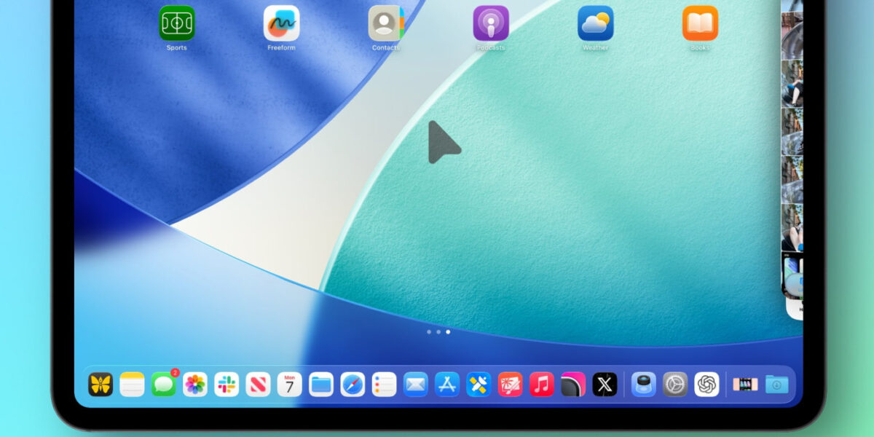Tap the home screen page indicator dots

click(438, 332)
